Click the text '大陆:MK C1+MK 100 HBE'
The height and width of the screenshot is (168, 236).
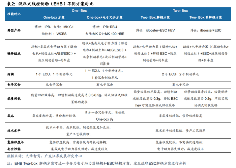105,34
